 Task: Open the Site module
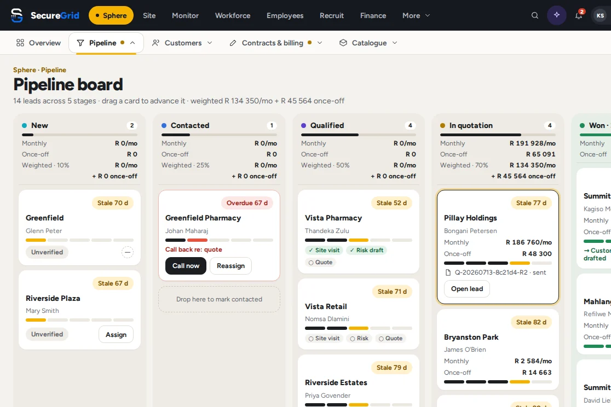(x=149, y=15)
